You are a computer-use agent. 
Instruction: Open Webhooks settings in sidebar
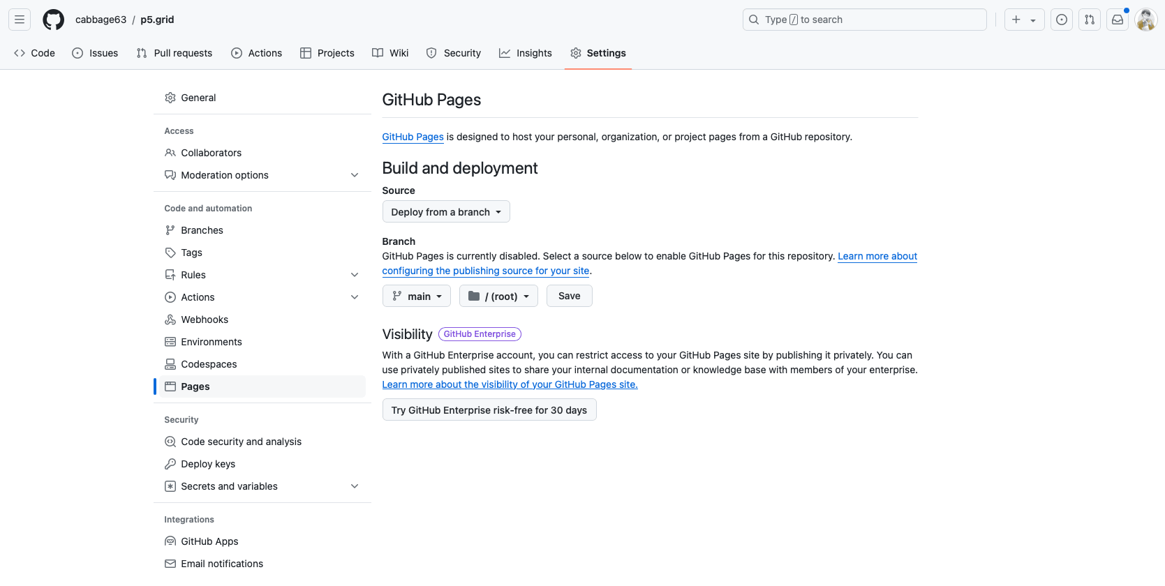205,320
